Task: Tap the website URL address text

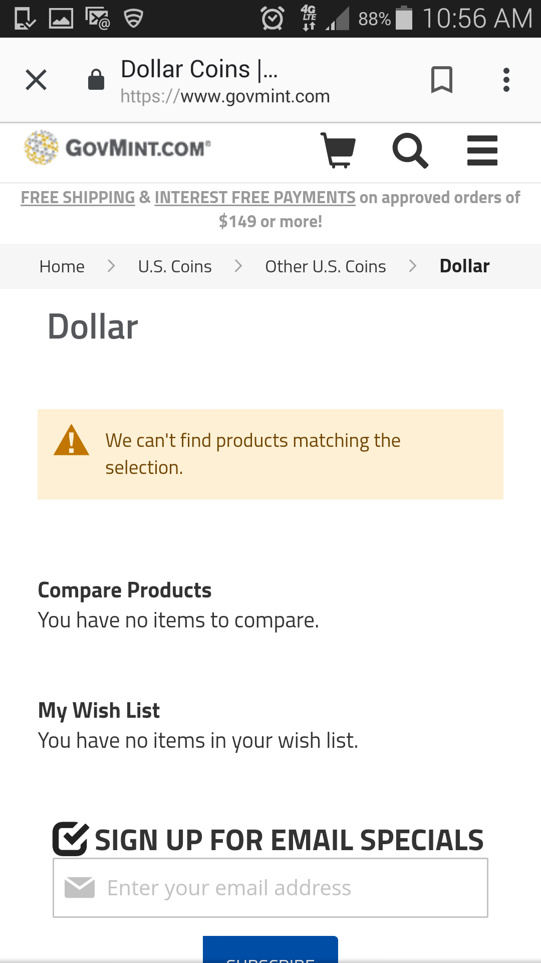Action: [x=225, y=96]
